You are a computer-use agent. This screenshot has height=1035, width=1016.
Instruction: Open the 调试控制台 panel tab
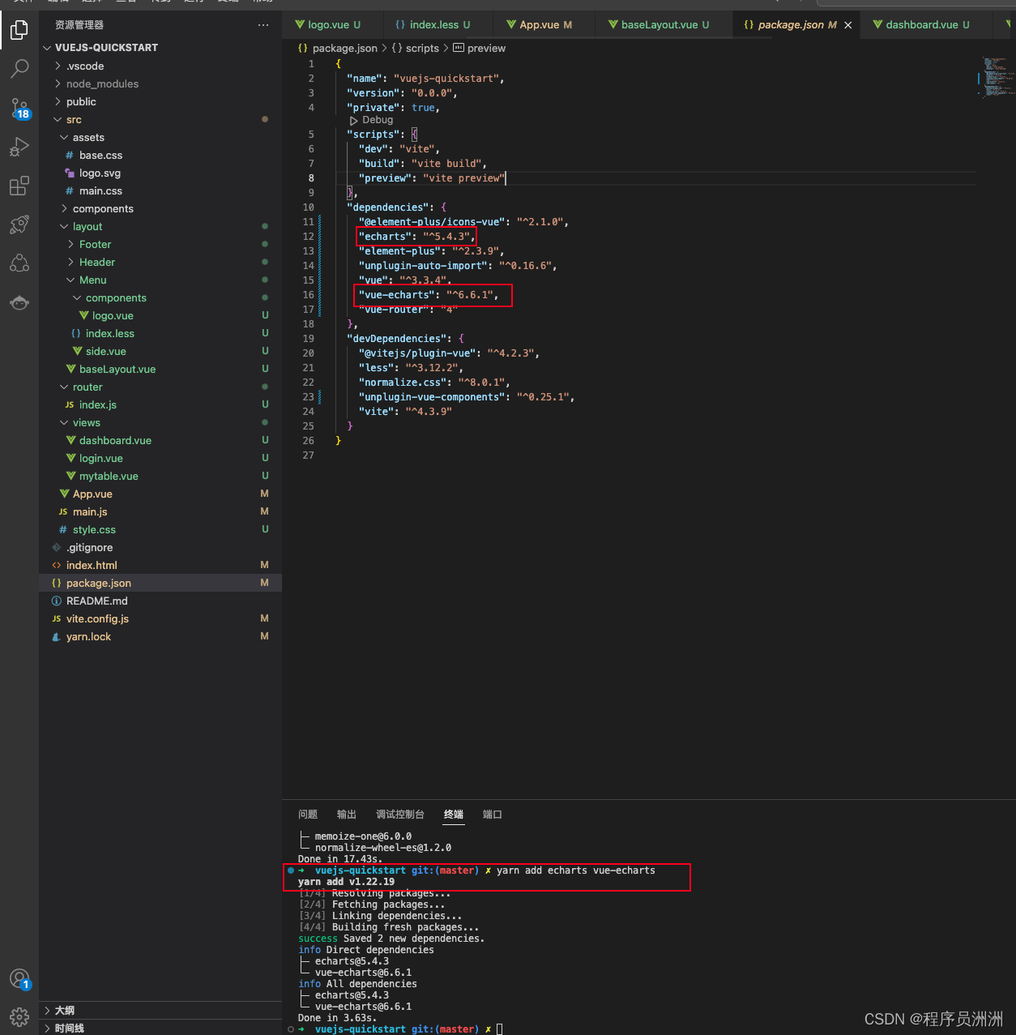[400, 815]
